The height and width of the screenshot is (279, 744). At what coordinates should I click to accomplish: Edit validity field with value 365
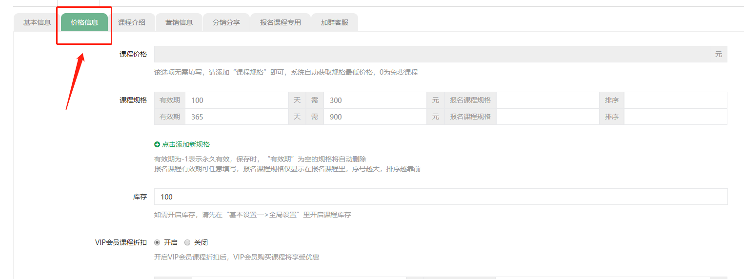(237, 117)
